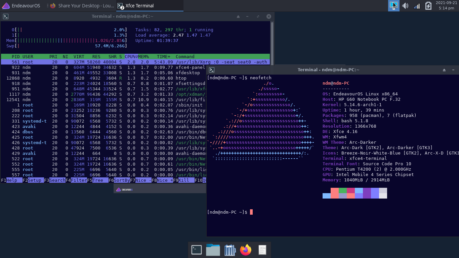The image size is (459, 258).
Task: Sort htop by MEM% column header
Action: point(143,56)
